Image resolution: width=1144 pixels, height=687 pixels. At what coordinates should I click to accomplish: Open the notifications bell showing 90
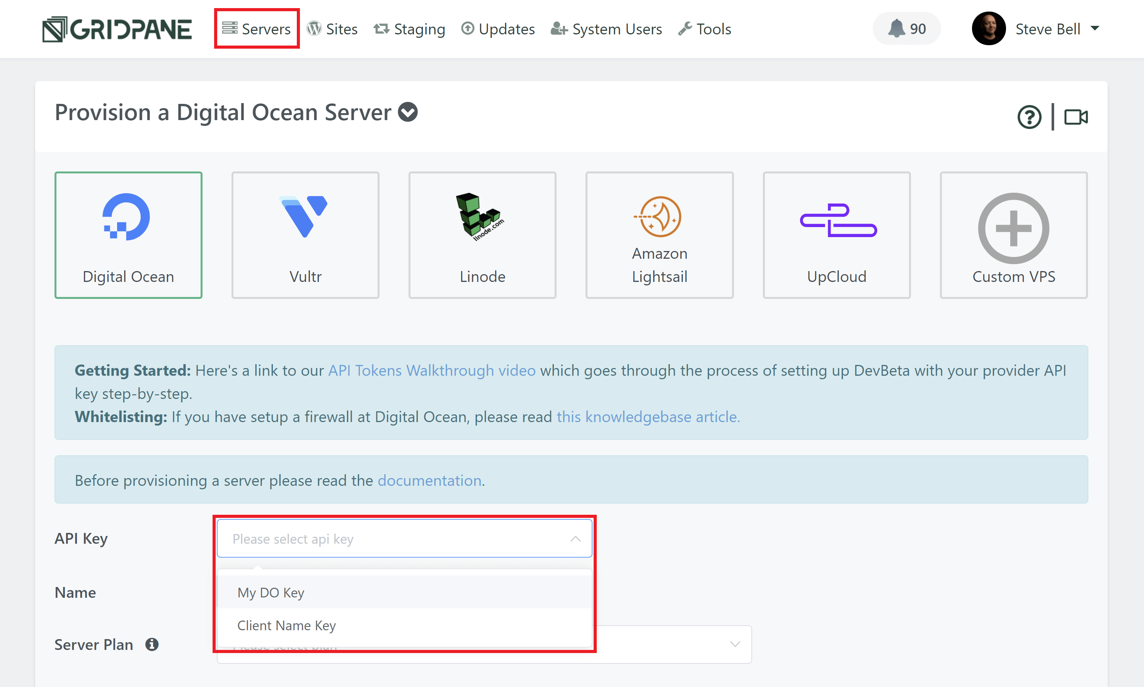(906, 28)
